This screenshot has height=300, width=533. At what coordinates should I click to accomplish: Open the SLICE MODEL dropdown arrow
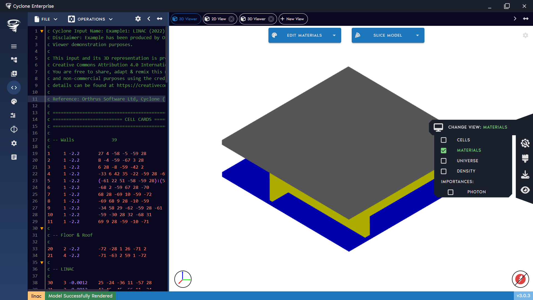pos(418,35)
